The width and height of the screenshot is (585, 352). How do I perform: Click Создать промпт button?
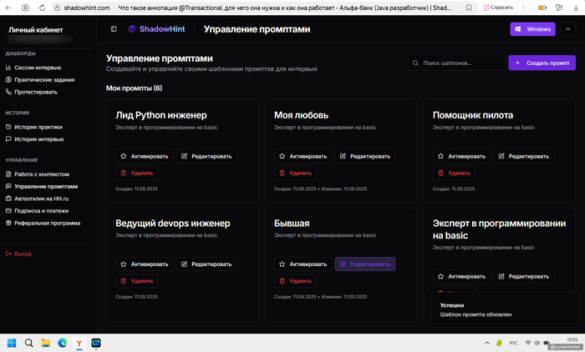542,63
